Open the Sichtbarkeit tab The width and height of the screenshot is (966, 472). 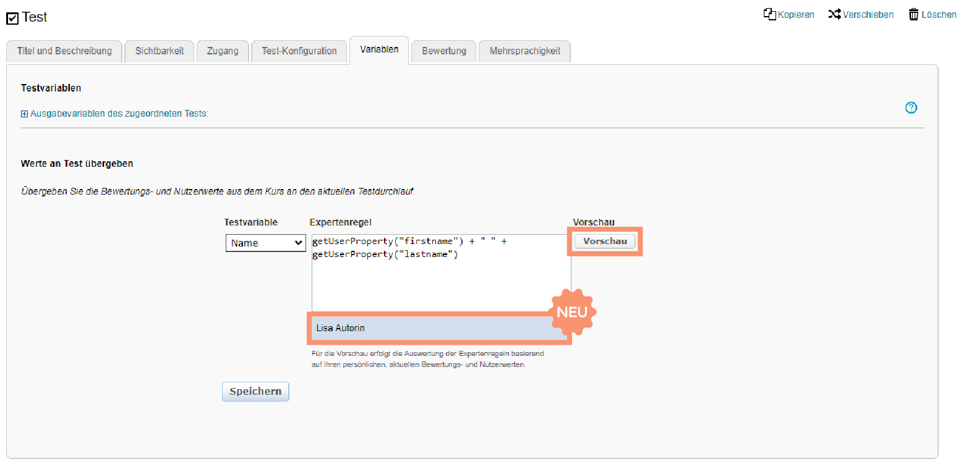pos(160,51)
